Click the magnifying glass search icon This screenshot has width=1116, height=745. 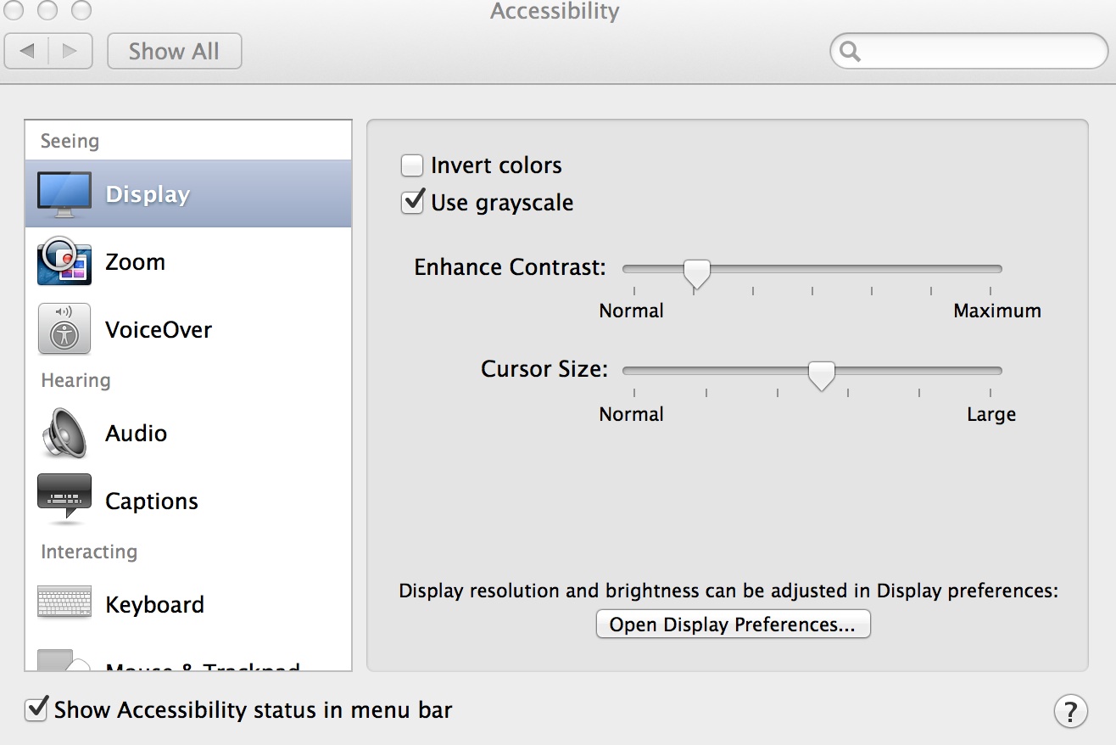click(850, 52)
